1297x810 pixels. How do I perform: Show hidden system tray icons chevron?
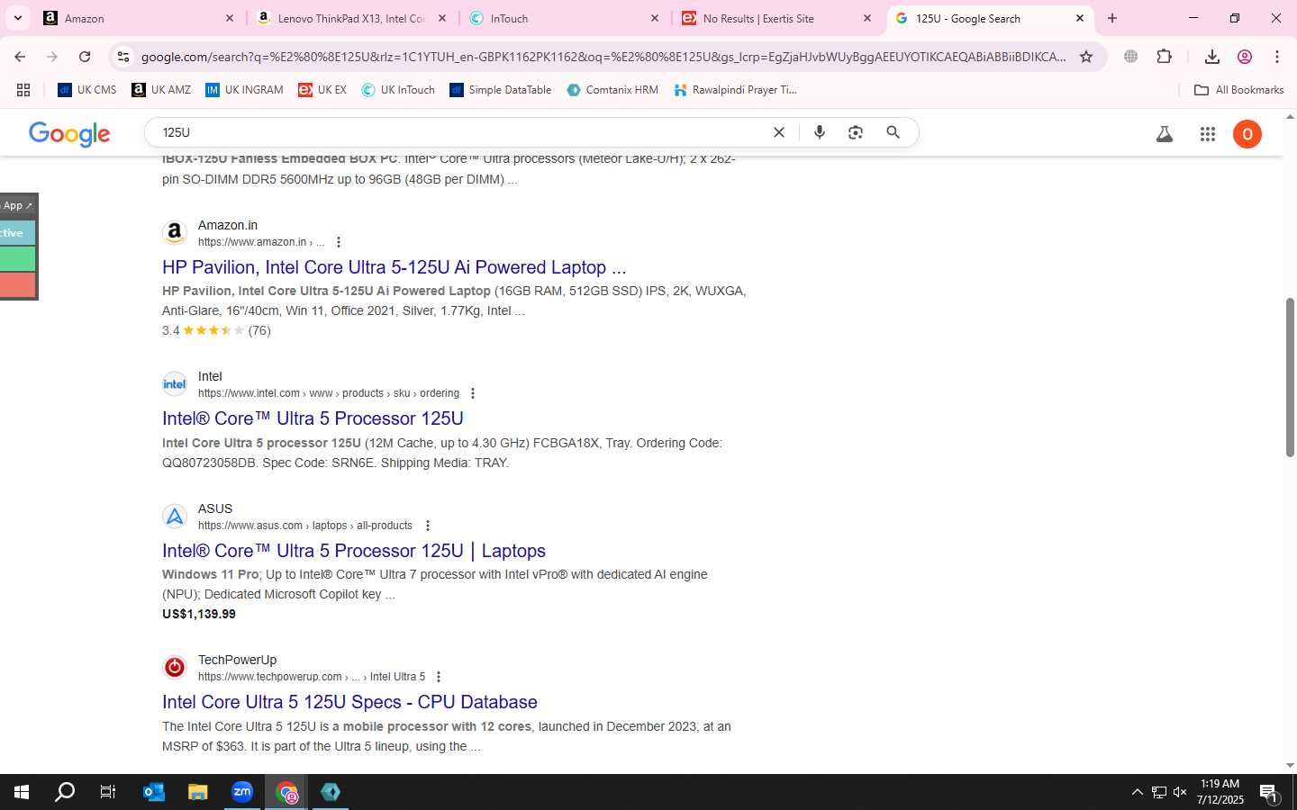click(1137, 792)
